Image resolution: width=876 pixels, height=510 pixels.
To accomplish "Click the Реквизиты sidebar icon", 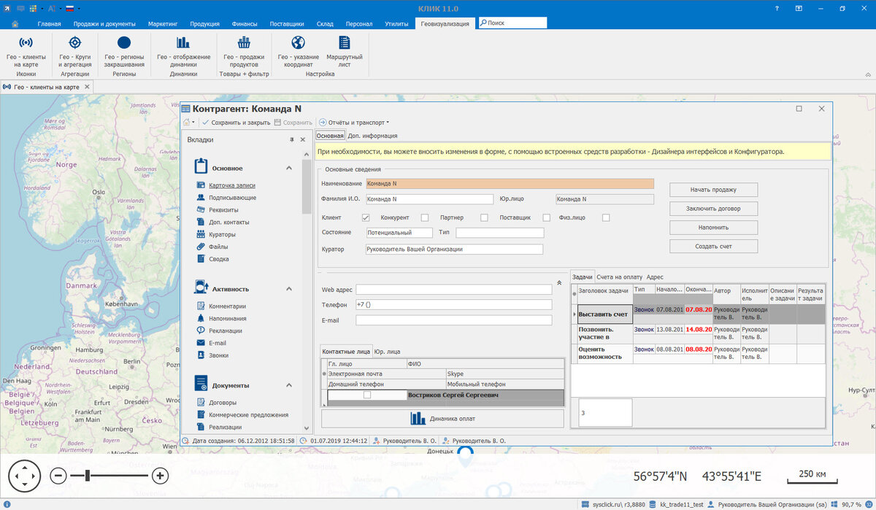I will pyautogui.click(x=201, y=210).
